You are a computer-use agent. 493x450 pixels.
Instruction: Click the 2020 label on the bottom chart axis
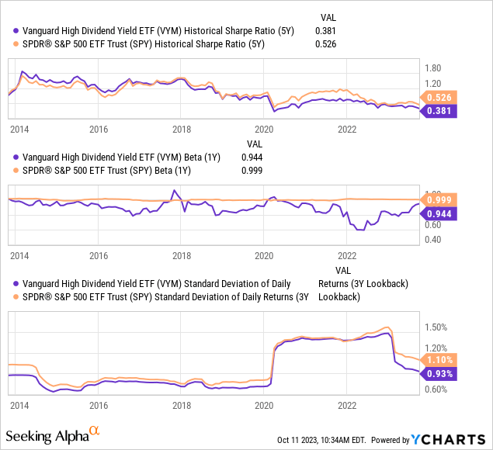pos(264,405)
